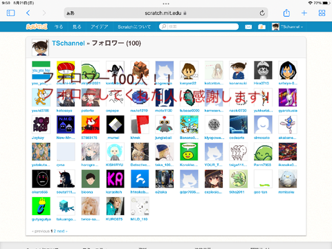Go to follower page 2

coord(55,231)
